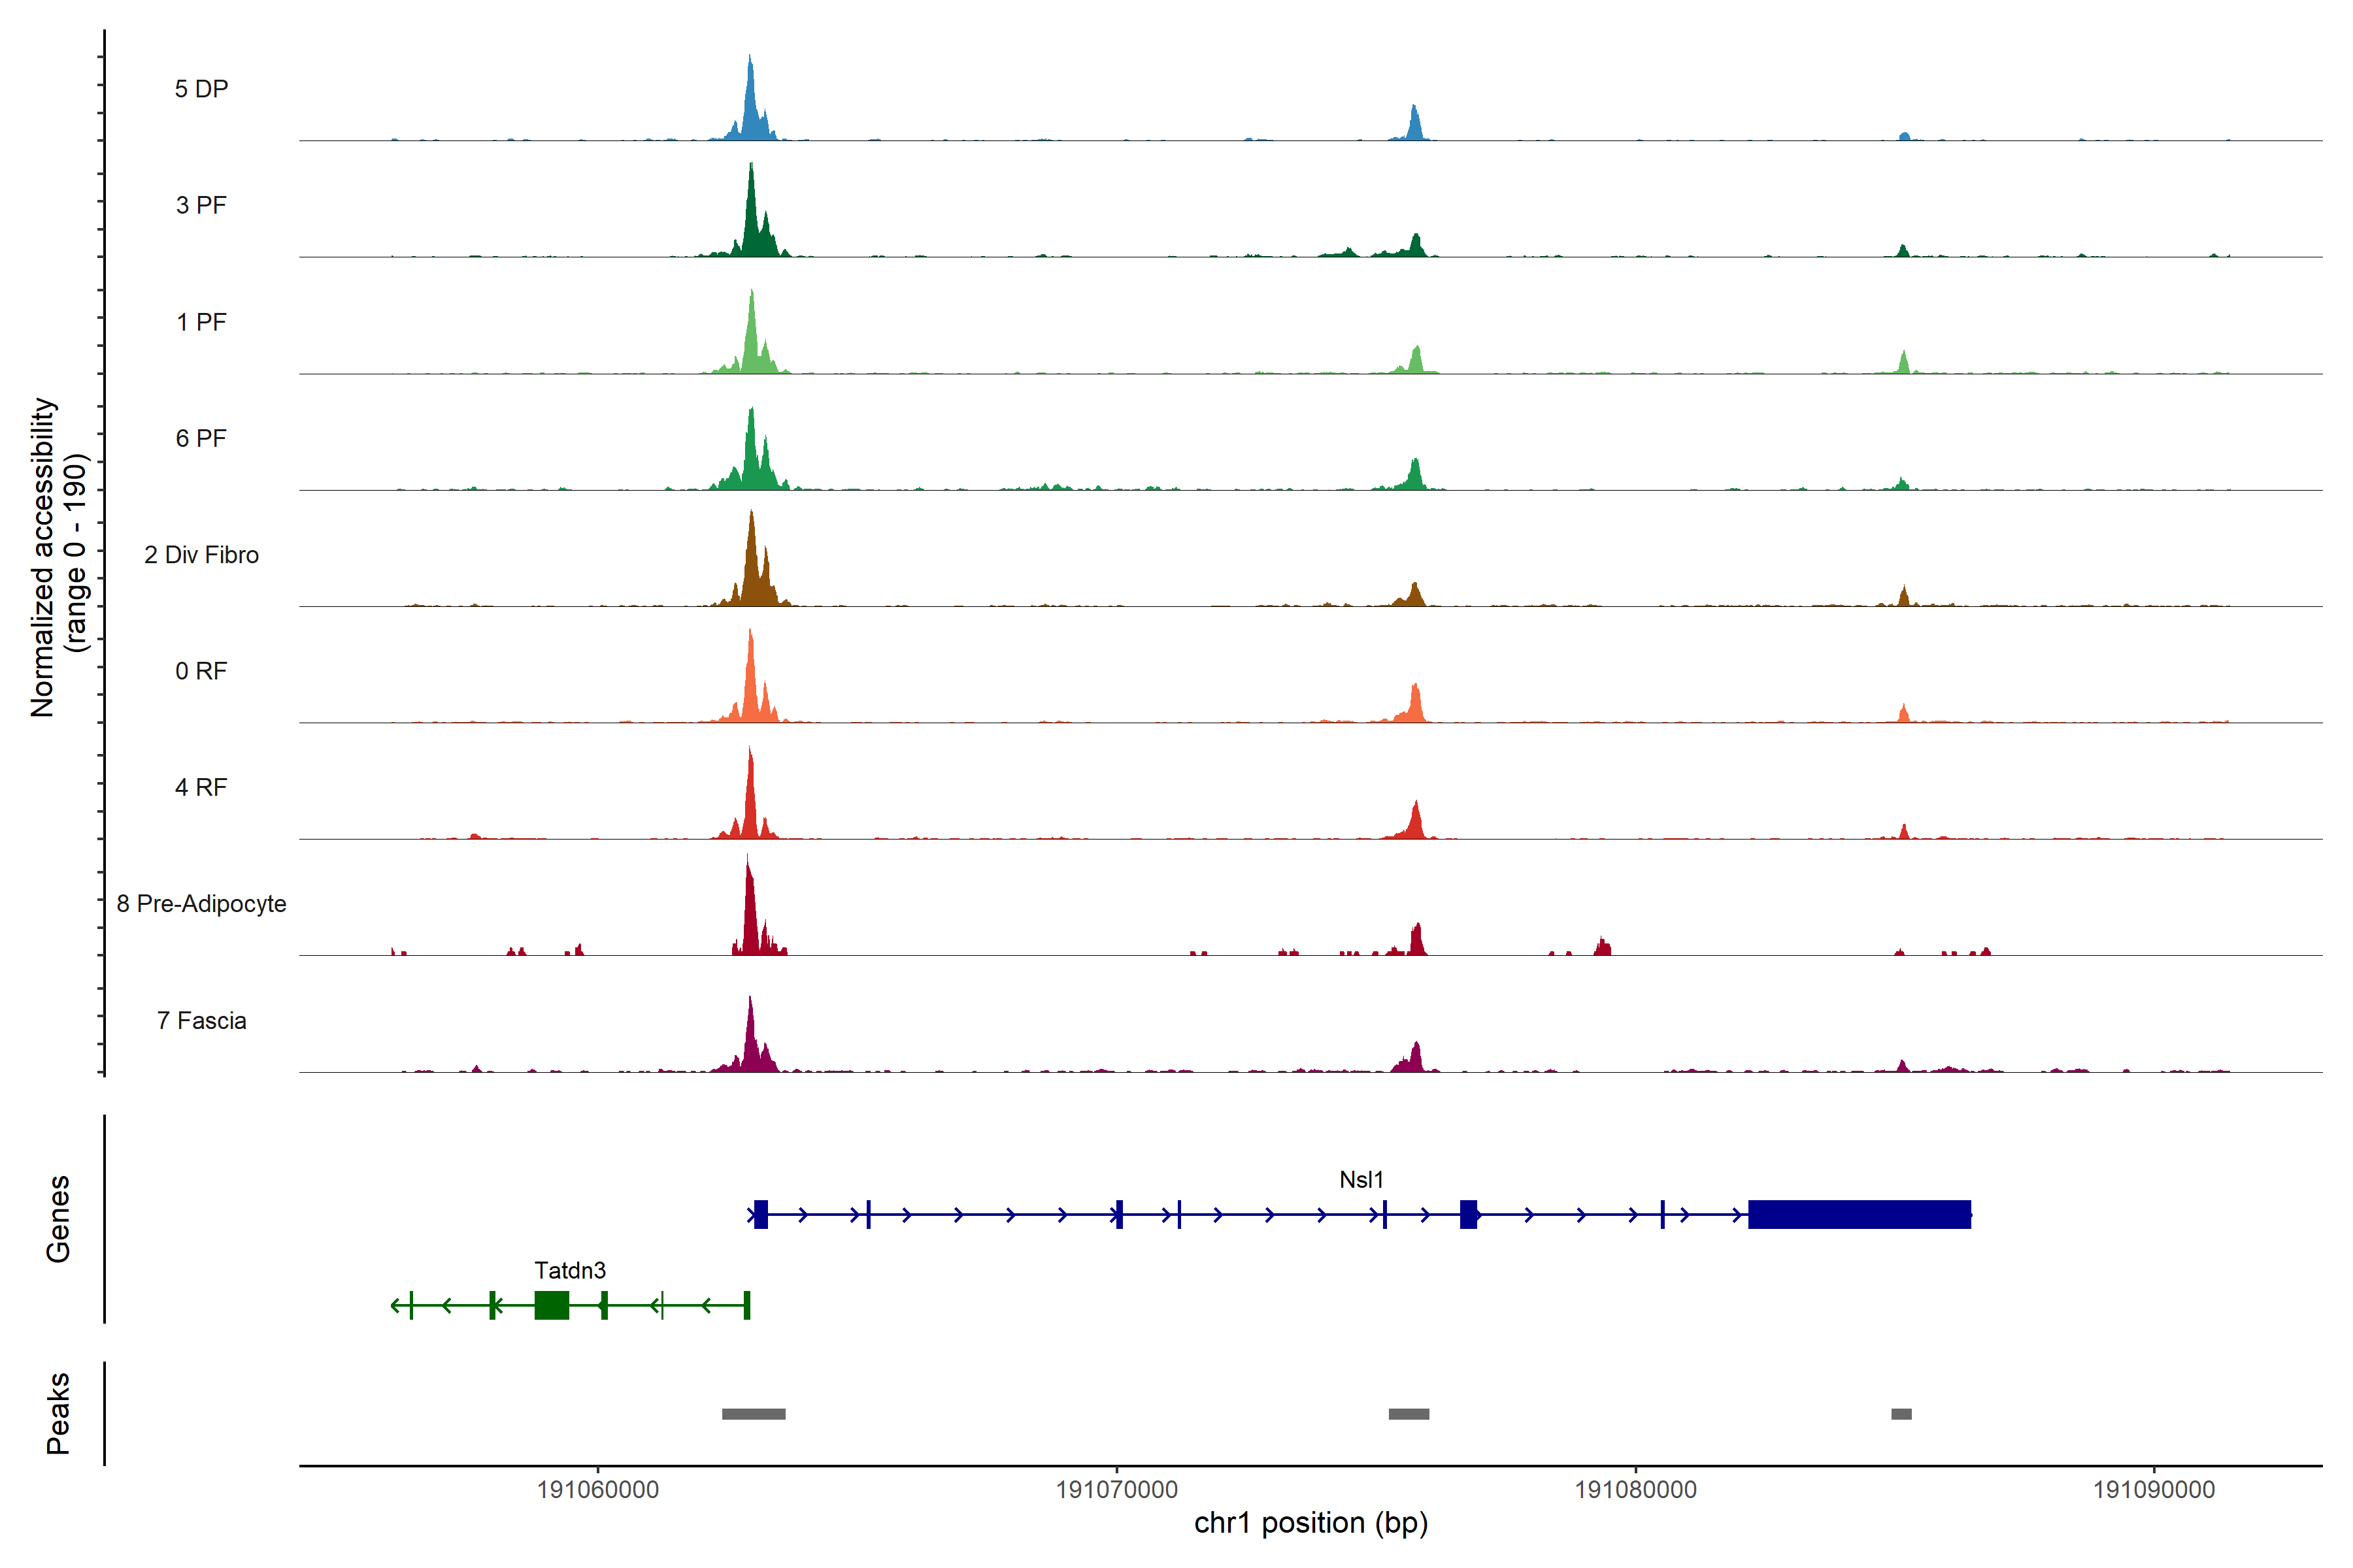Click the 191080000 axis tick label
2353x1568 pixels.
(1636, 1490)
